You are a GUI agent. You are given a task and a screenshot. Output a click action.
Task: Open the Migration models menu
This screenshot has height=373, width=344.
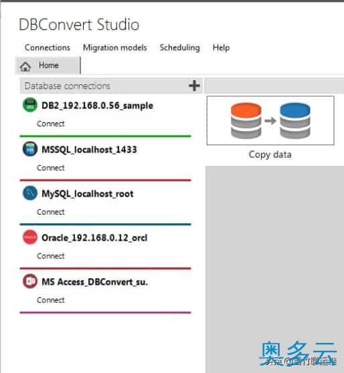point(115,47)
